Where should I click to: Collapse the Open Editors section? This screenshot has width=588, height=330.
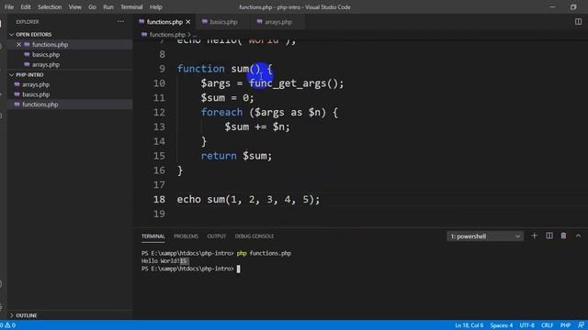point(33,35)
